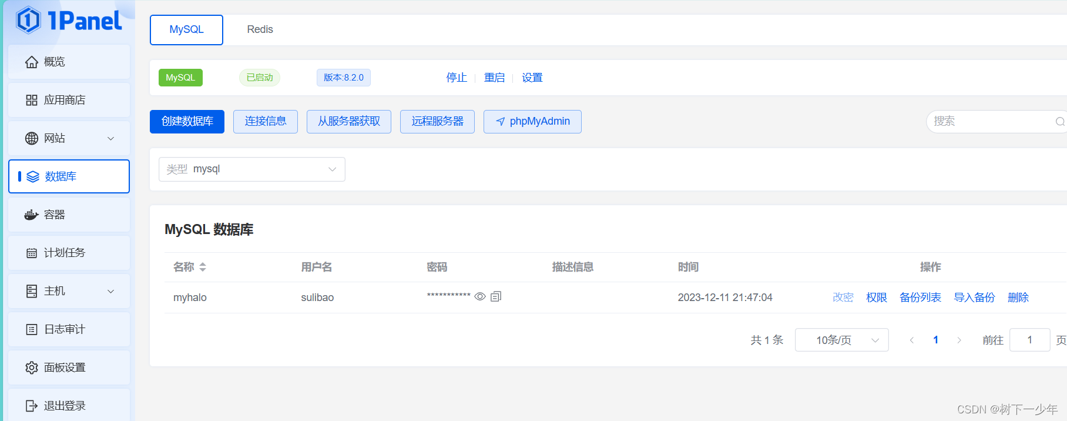Open the 类型 mysql type dropdown
The image size is (1067, 421).
tap(251, 169)
